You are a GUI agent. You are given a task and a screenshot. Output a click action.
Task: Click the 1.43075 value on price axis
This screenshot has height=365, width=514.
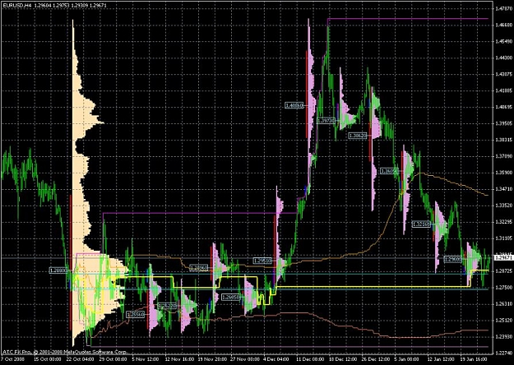pyautogui.click(x=504, y=74)
